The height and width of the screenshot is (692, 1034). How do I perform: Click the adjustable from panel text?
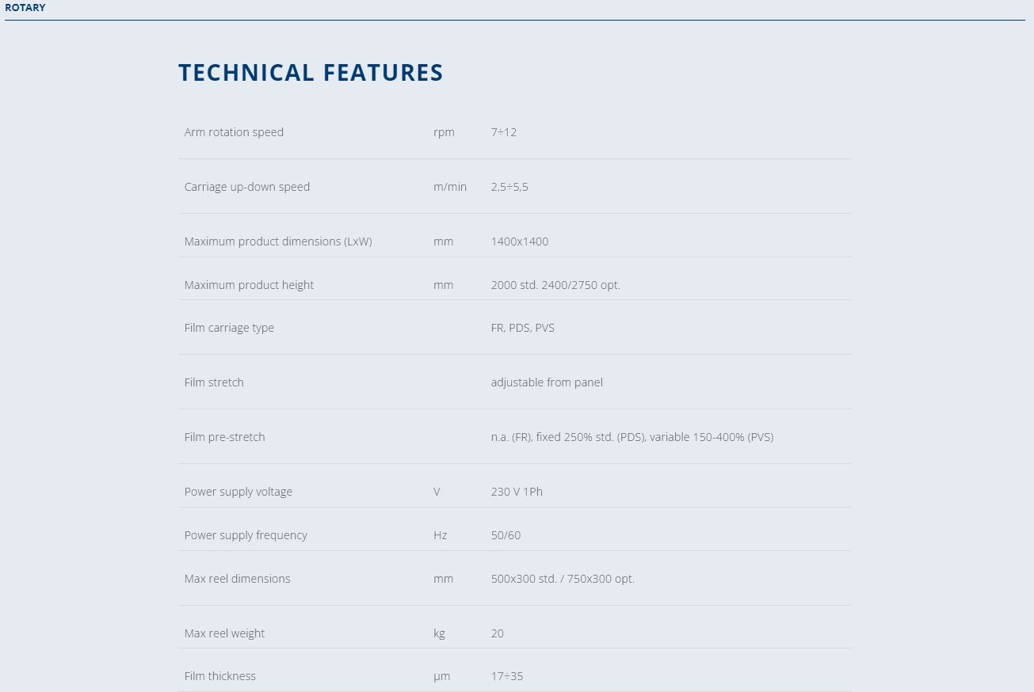(547, 382)
